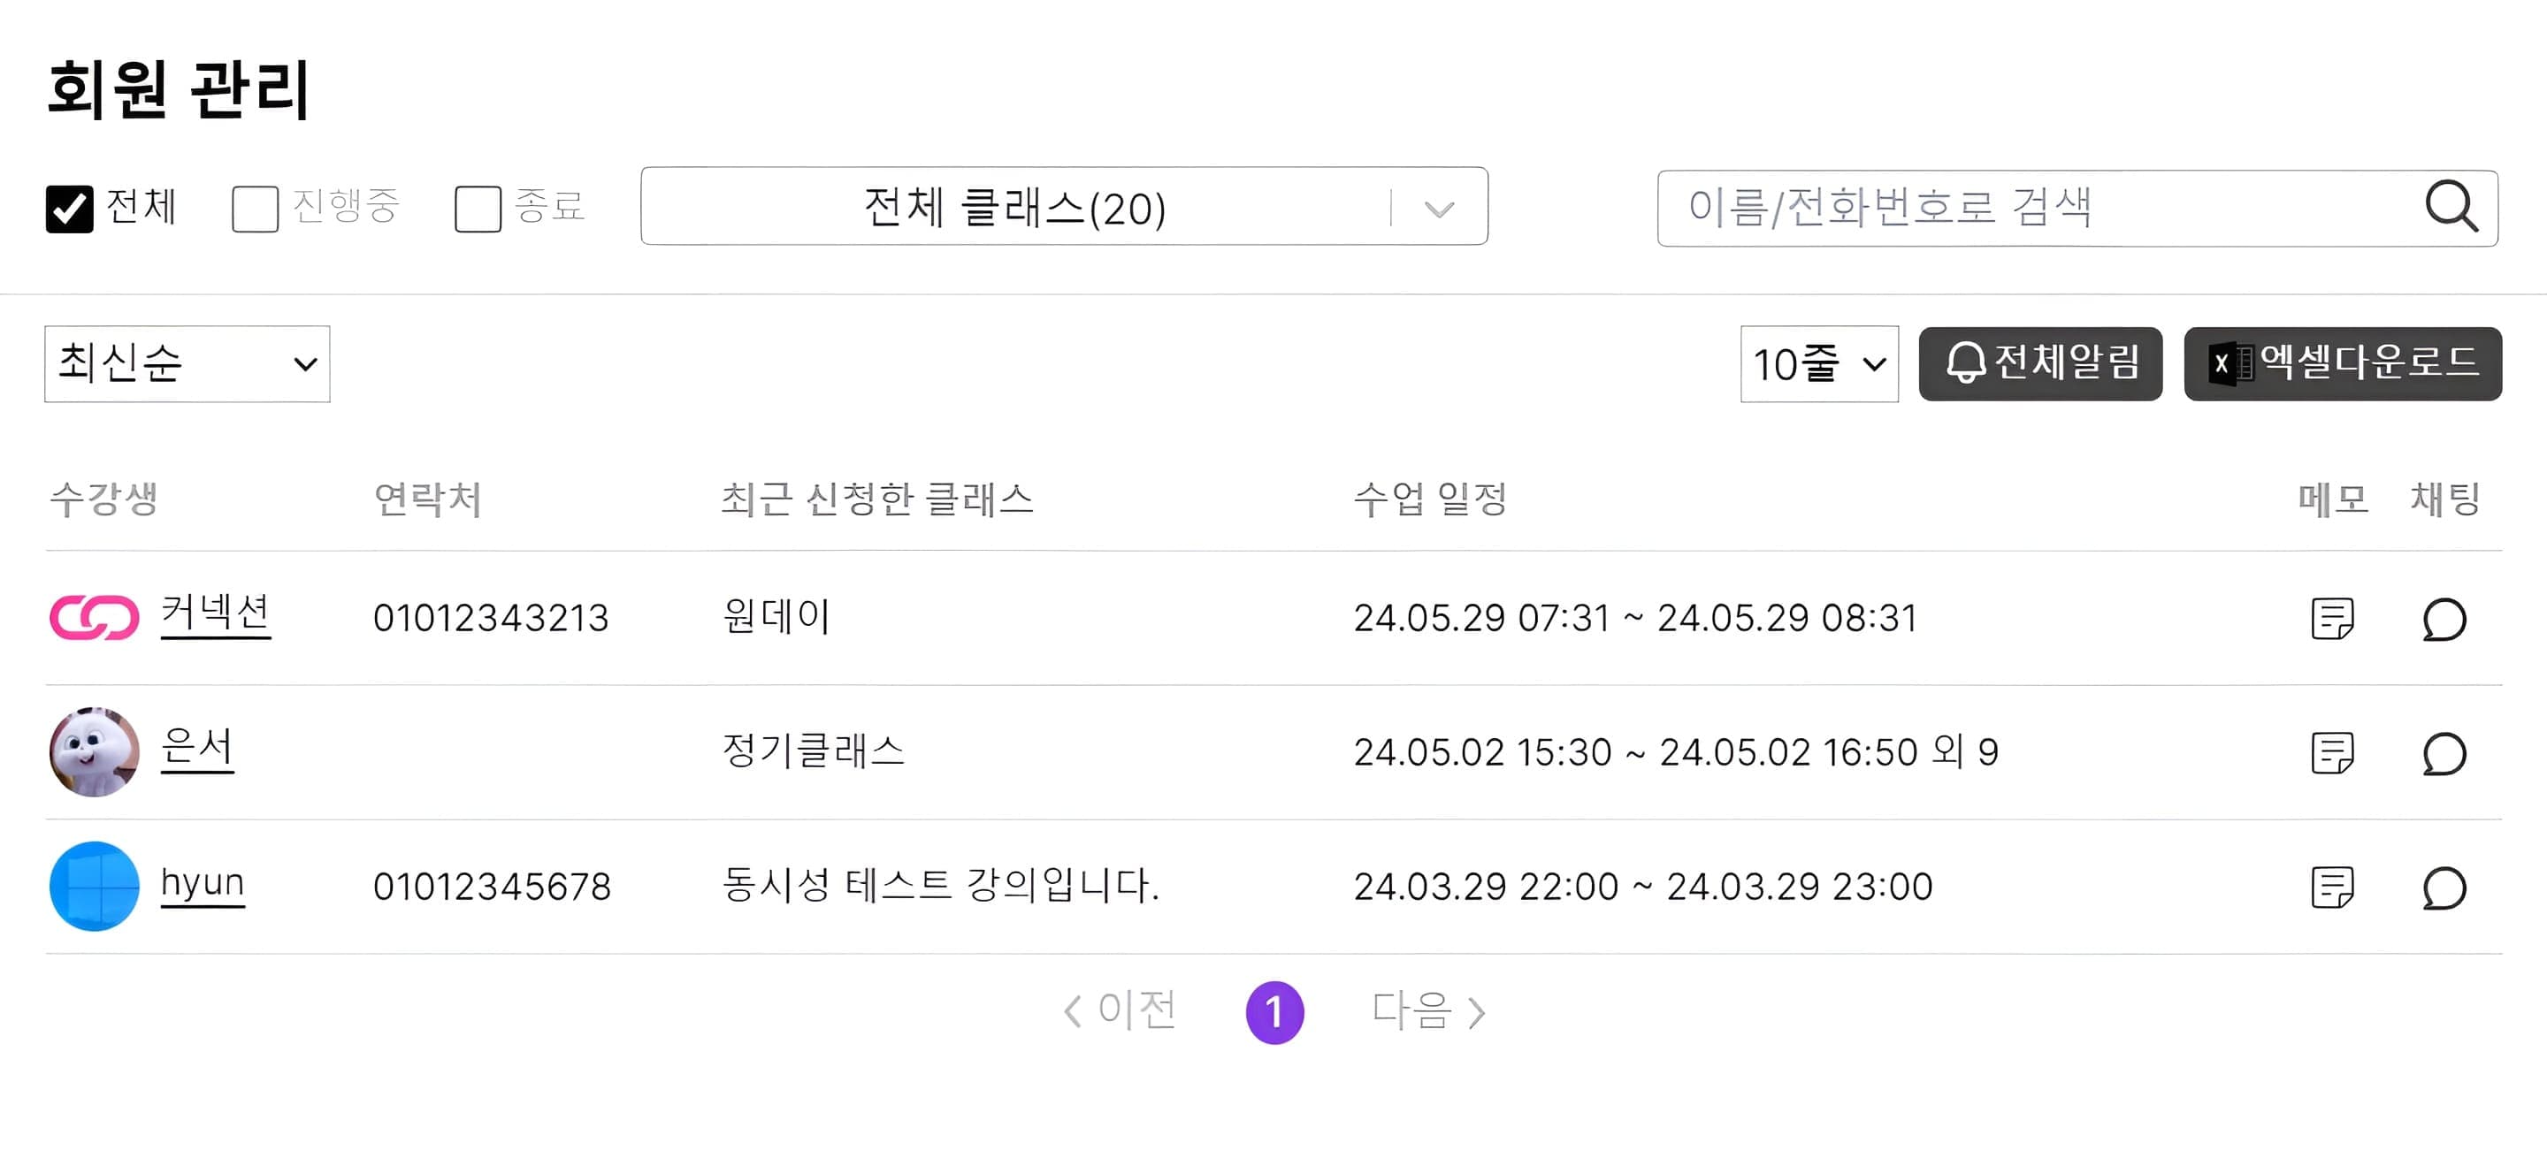Start a chat with hyun
The height and width of the screenshot is (1158, 2547).
2444,887
